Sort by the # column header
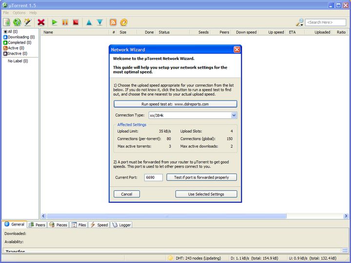The image size is (351, 263). tap(114, 32)
